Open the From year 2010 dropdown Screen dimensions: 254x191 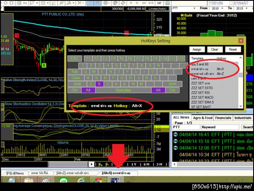tap(222, 8)
